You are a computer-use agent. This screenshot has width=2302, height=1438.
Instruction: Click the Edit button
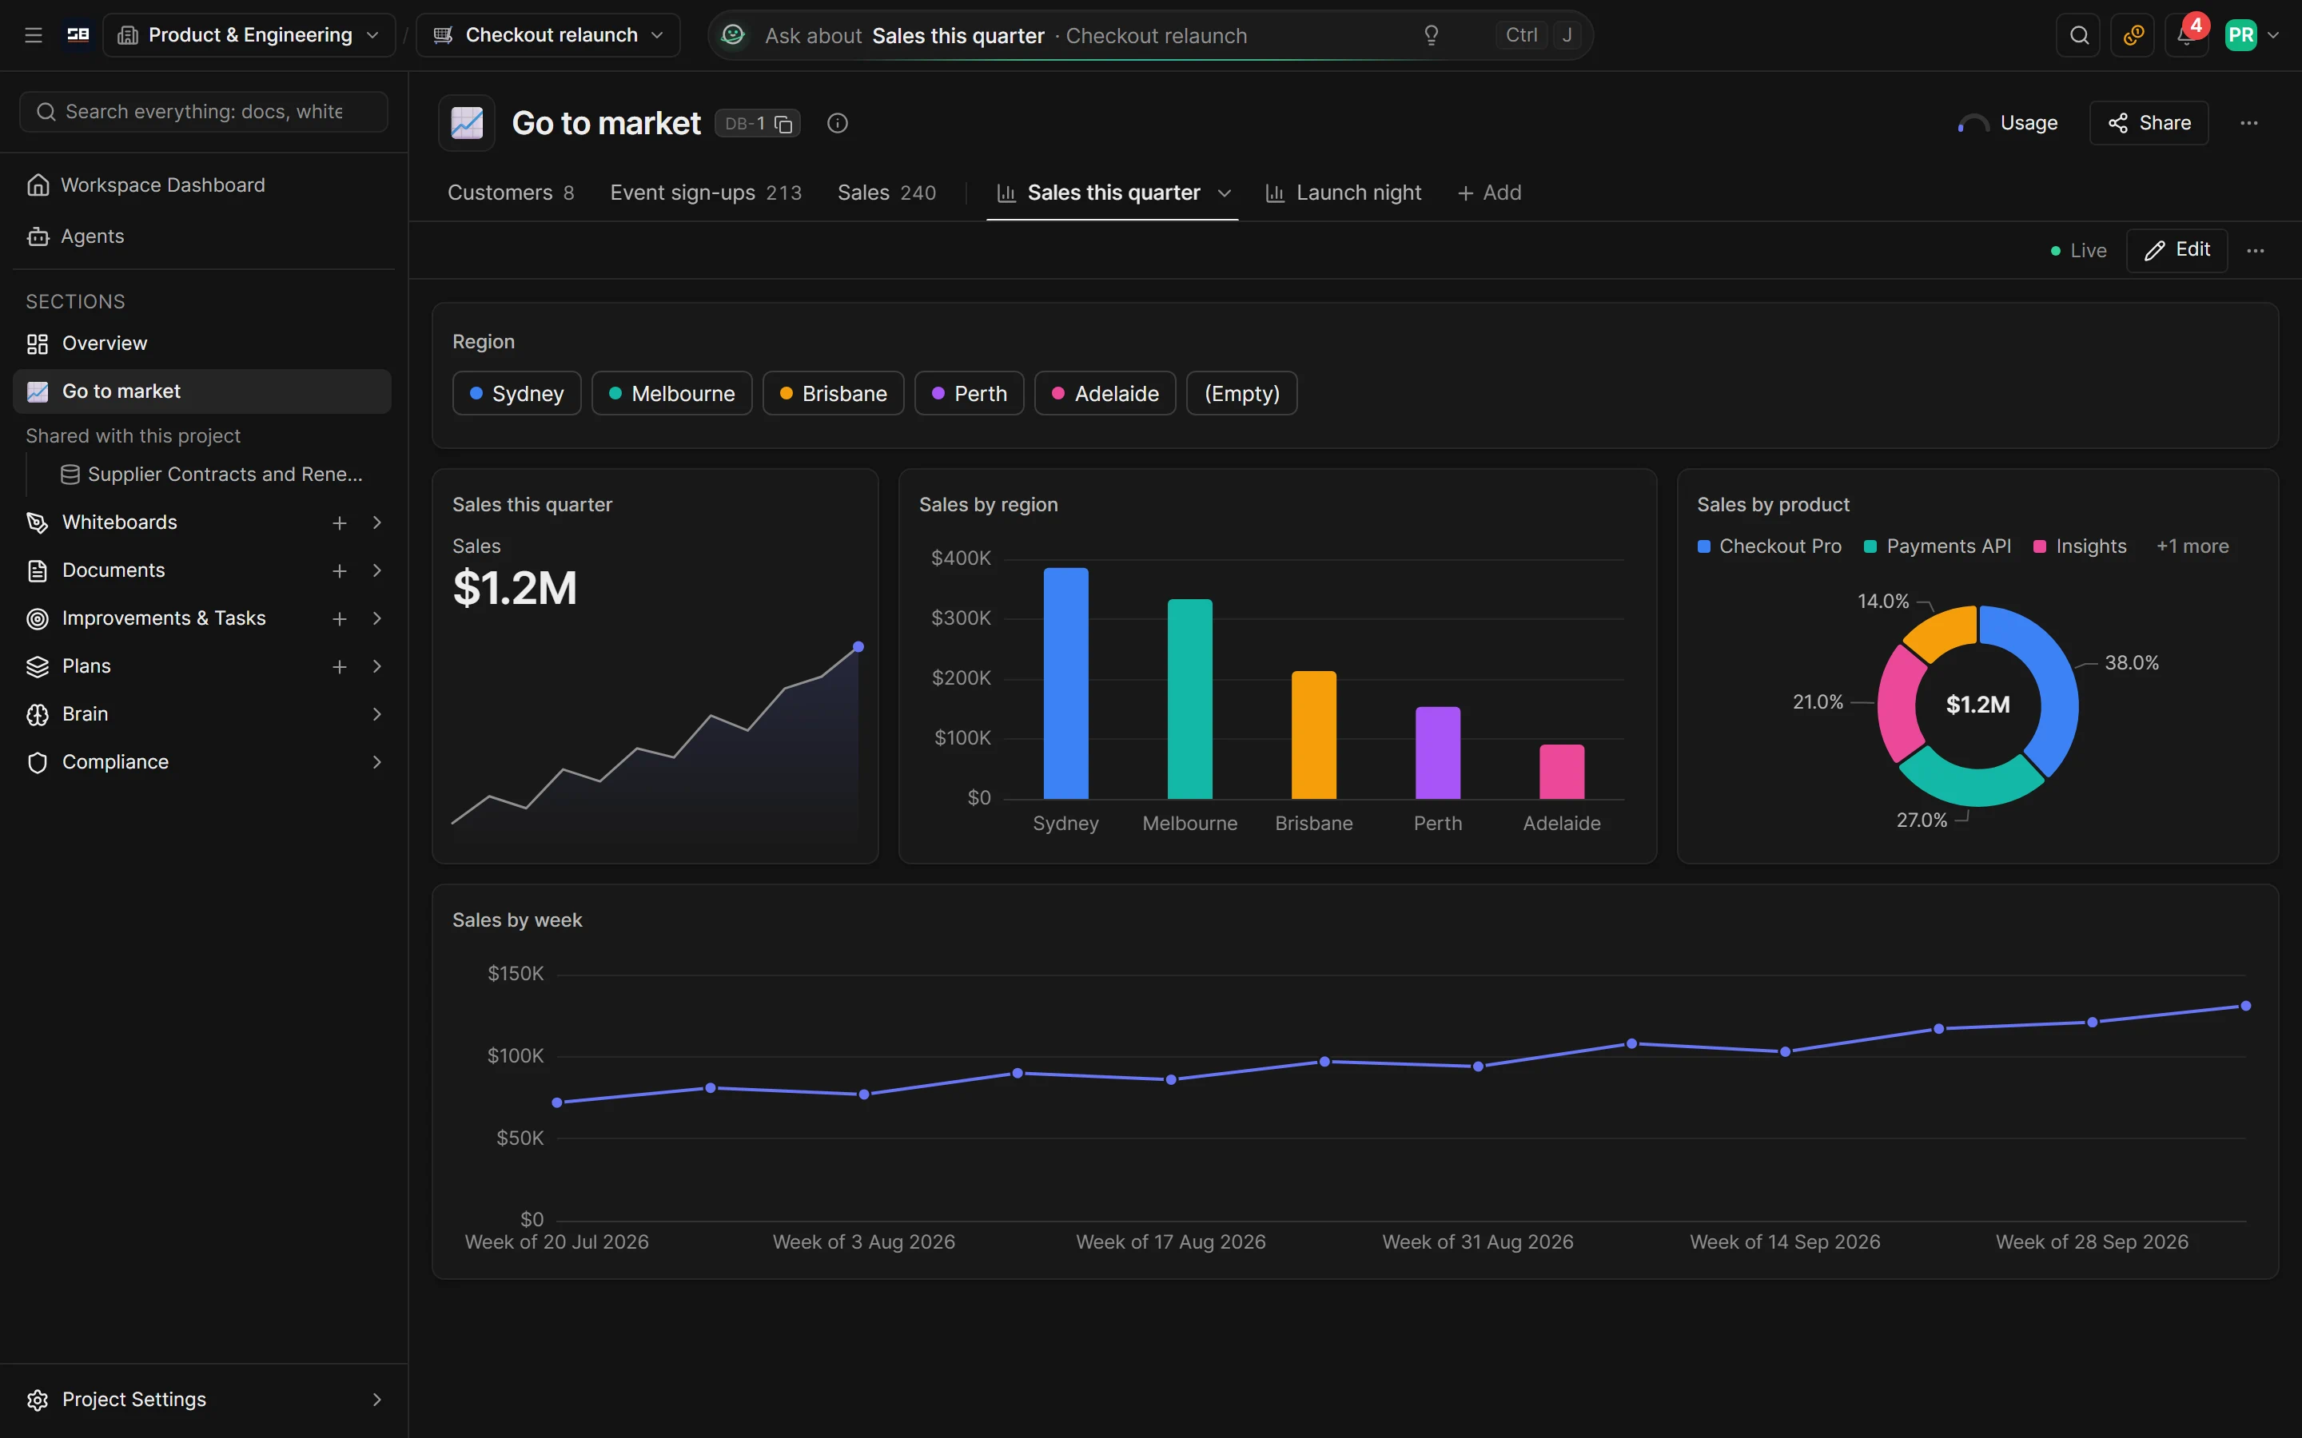click(2177, 250)
